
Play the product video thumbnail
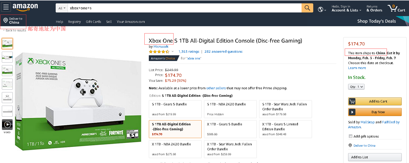pyautogui.click(x=7, y=125)
